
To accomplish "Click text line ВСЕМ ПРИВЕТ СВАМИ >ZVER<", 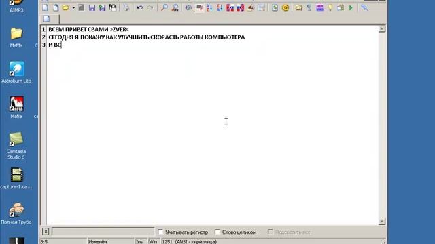I will [88, 29].
